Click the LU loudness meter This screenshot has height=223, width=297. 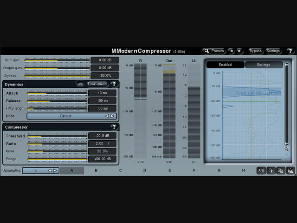(x=194, y=111)
